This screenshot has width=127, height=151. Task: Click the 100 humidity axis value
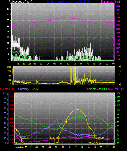click(x=5, y=93)
